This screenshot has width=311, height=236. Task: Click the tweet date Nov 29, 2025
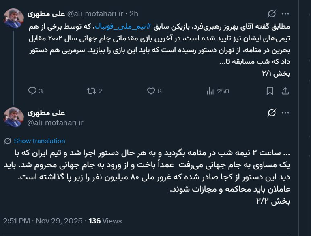[x=58, y=221]
